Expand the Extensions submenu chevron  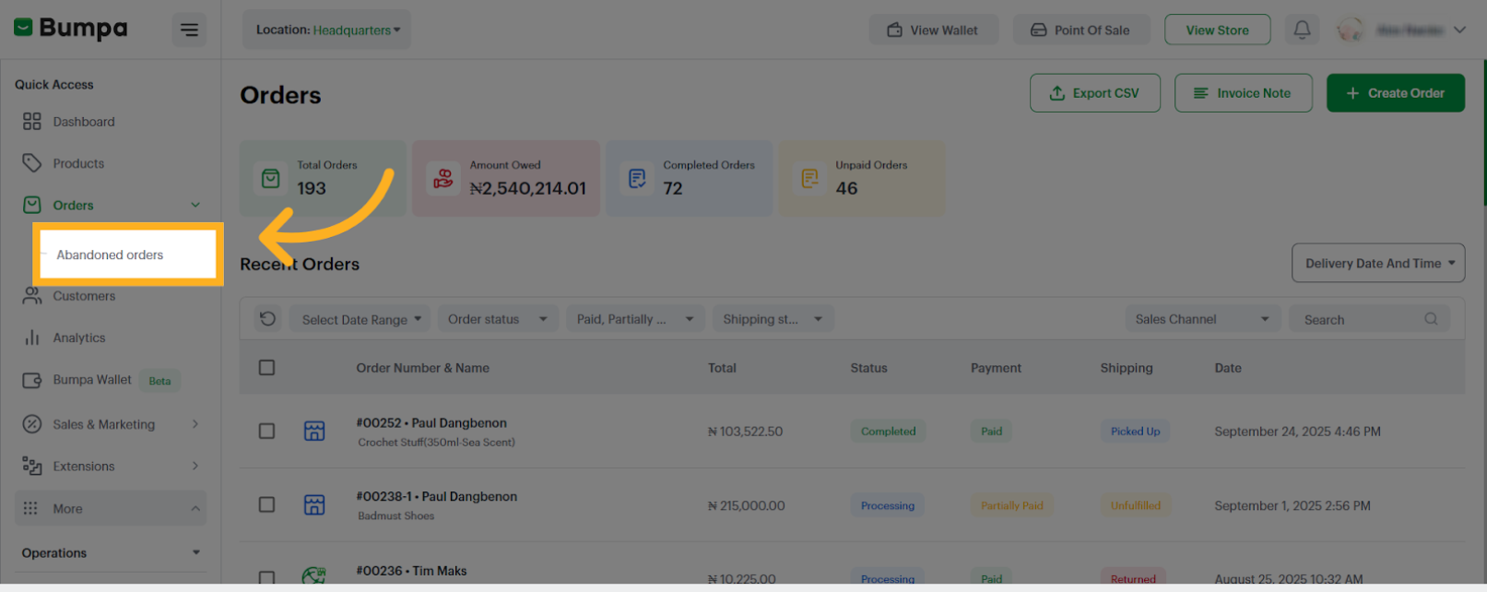coord(195,466)
